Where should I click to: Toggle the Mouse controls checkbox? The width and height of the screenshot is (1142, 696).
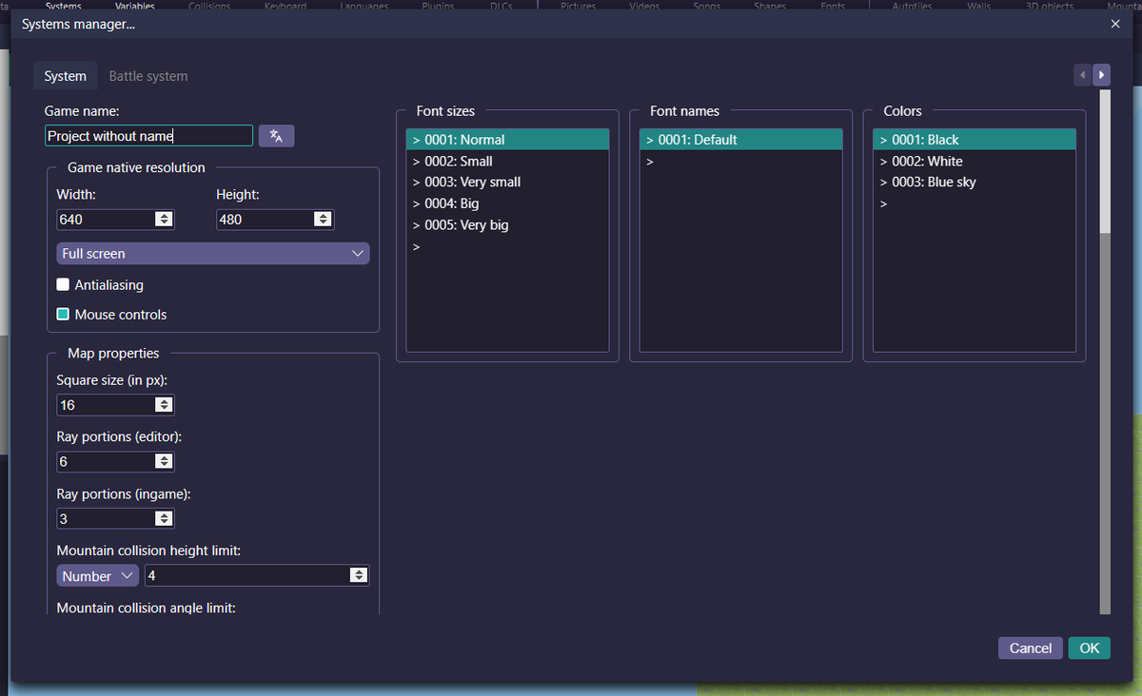(x=63, y=314)
